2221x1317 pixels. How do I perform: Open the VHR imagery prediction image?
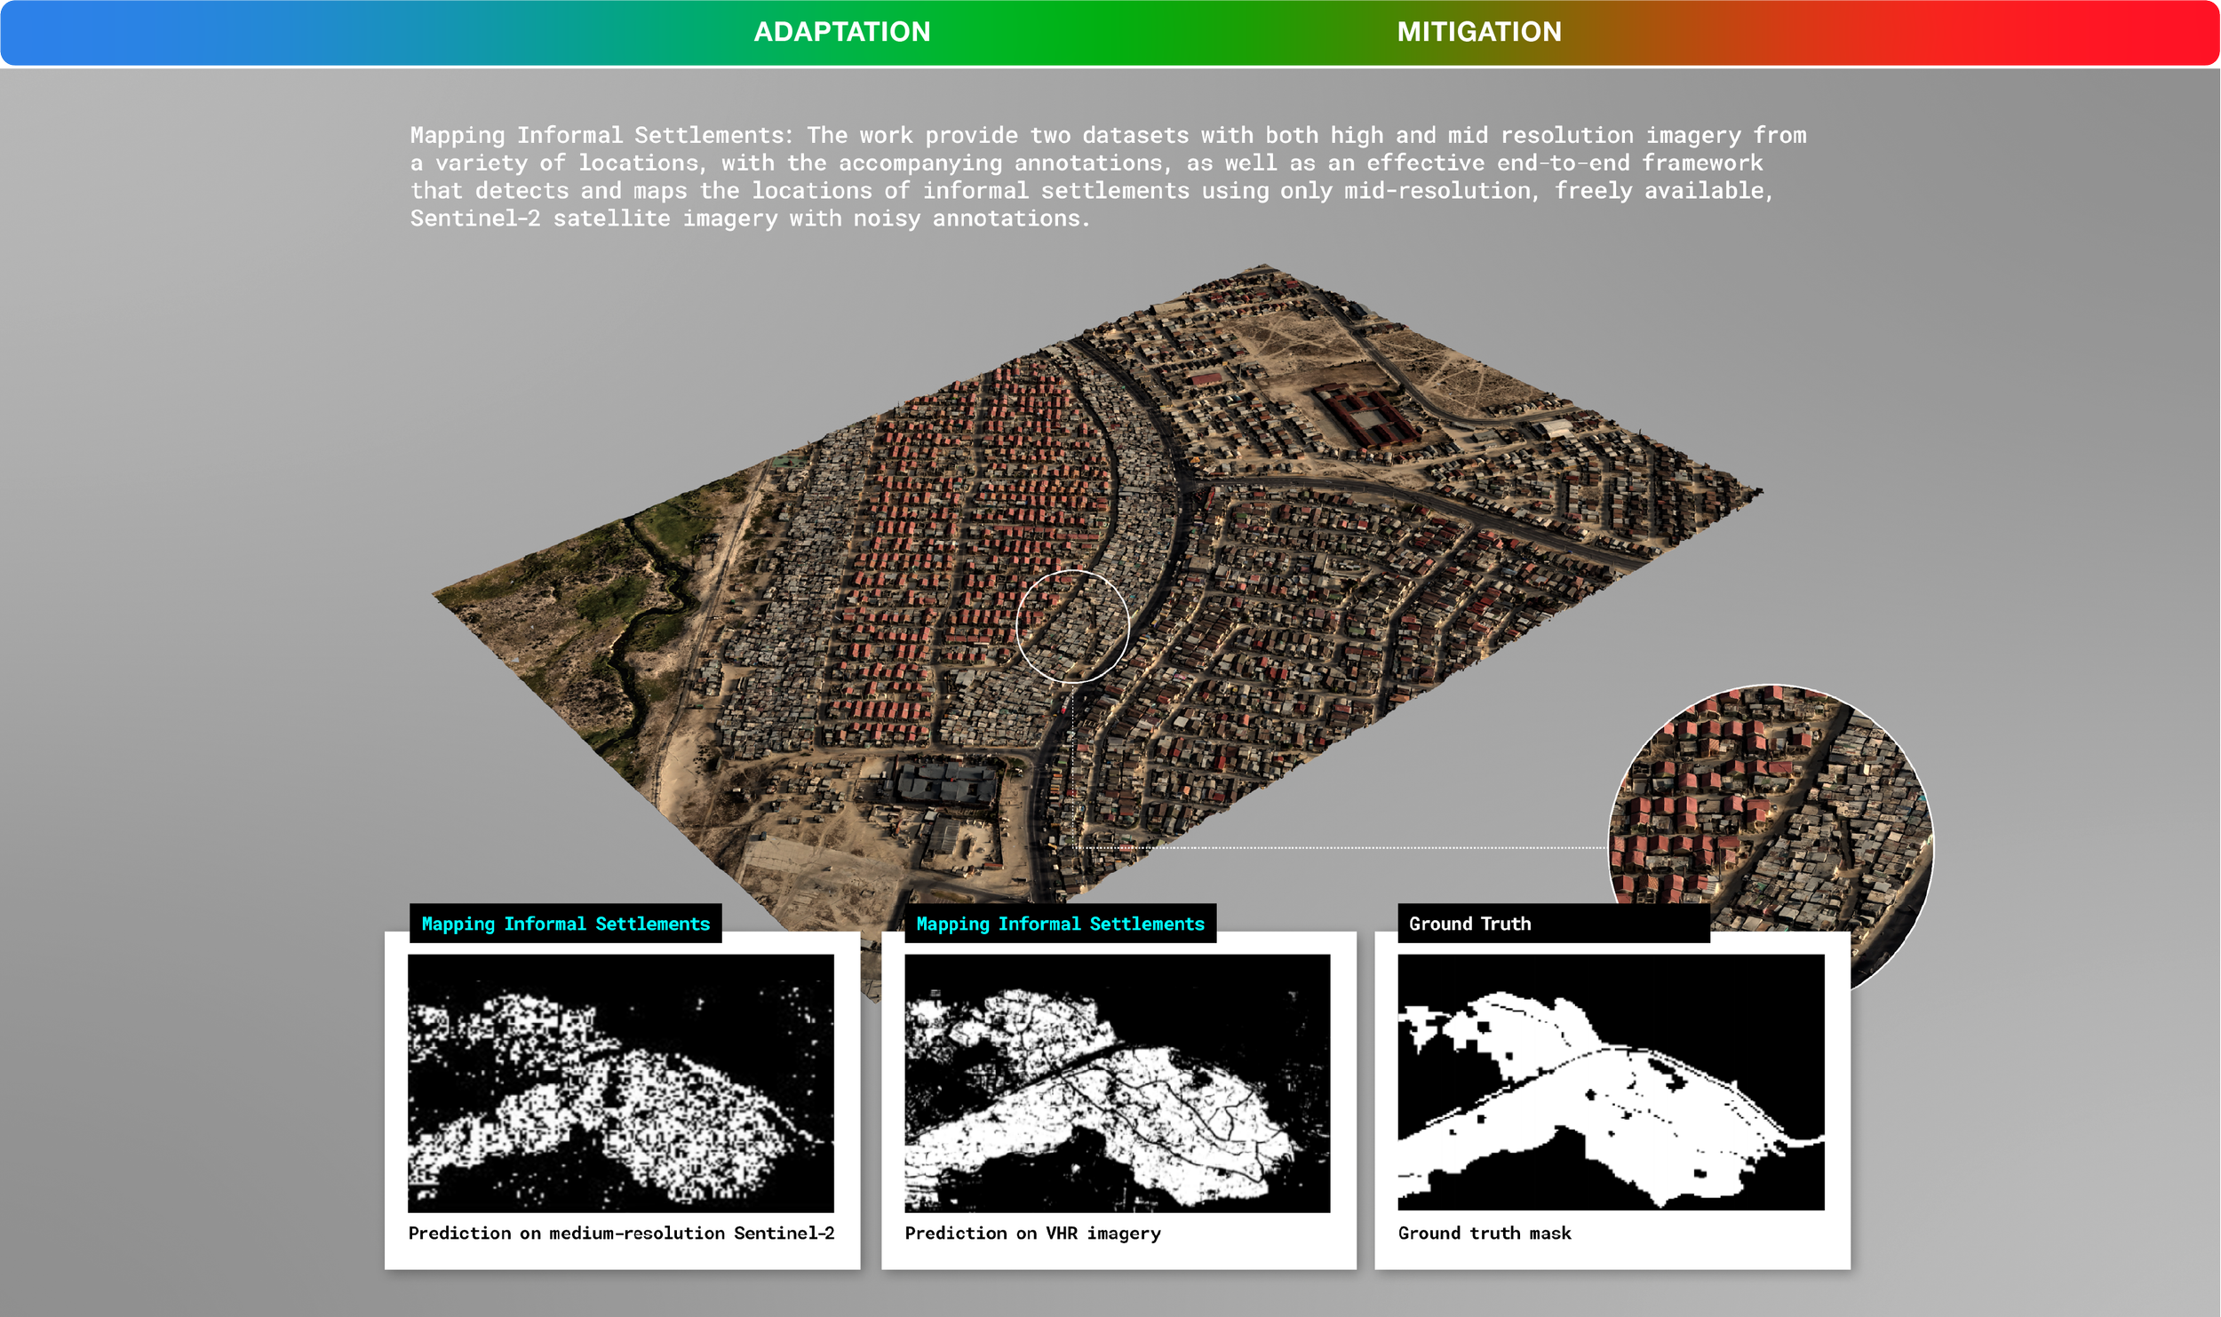(1117, 1083)
